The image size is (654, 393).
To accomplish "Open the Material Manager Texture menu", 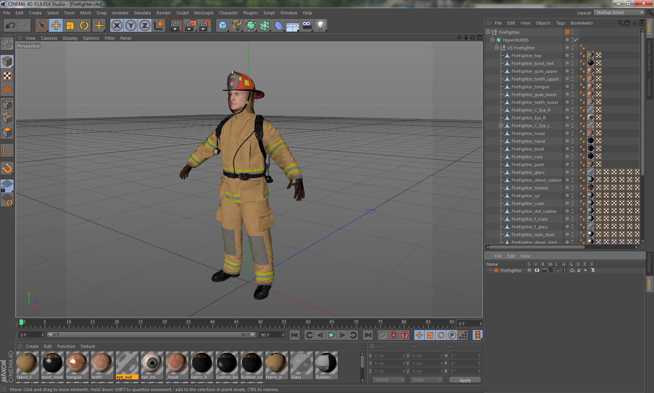I will point(88,346).
